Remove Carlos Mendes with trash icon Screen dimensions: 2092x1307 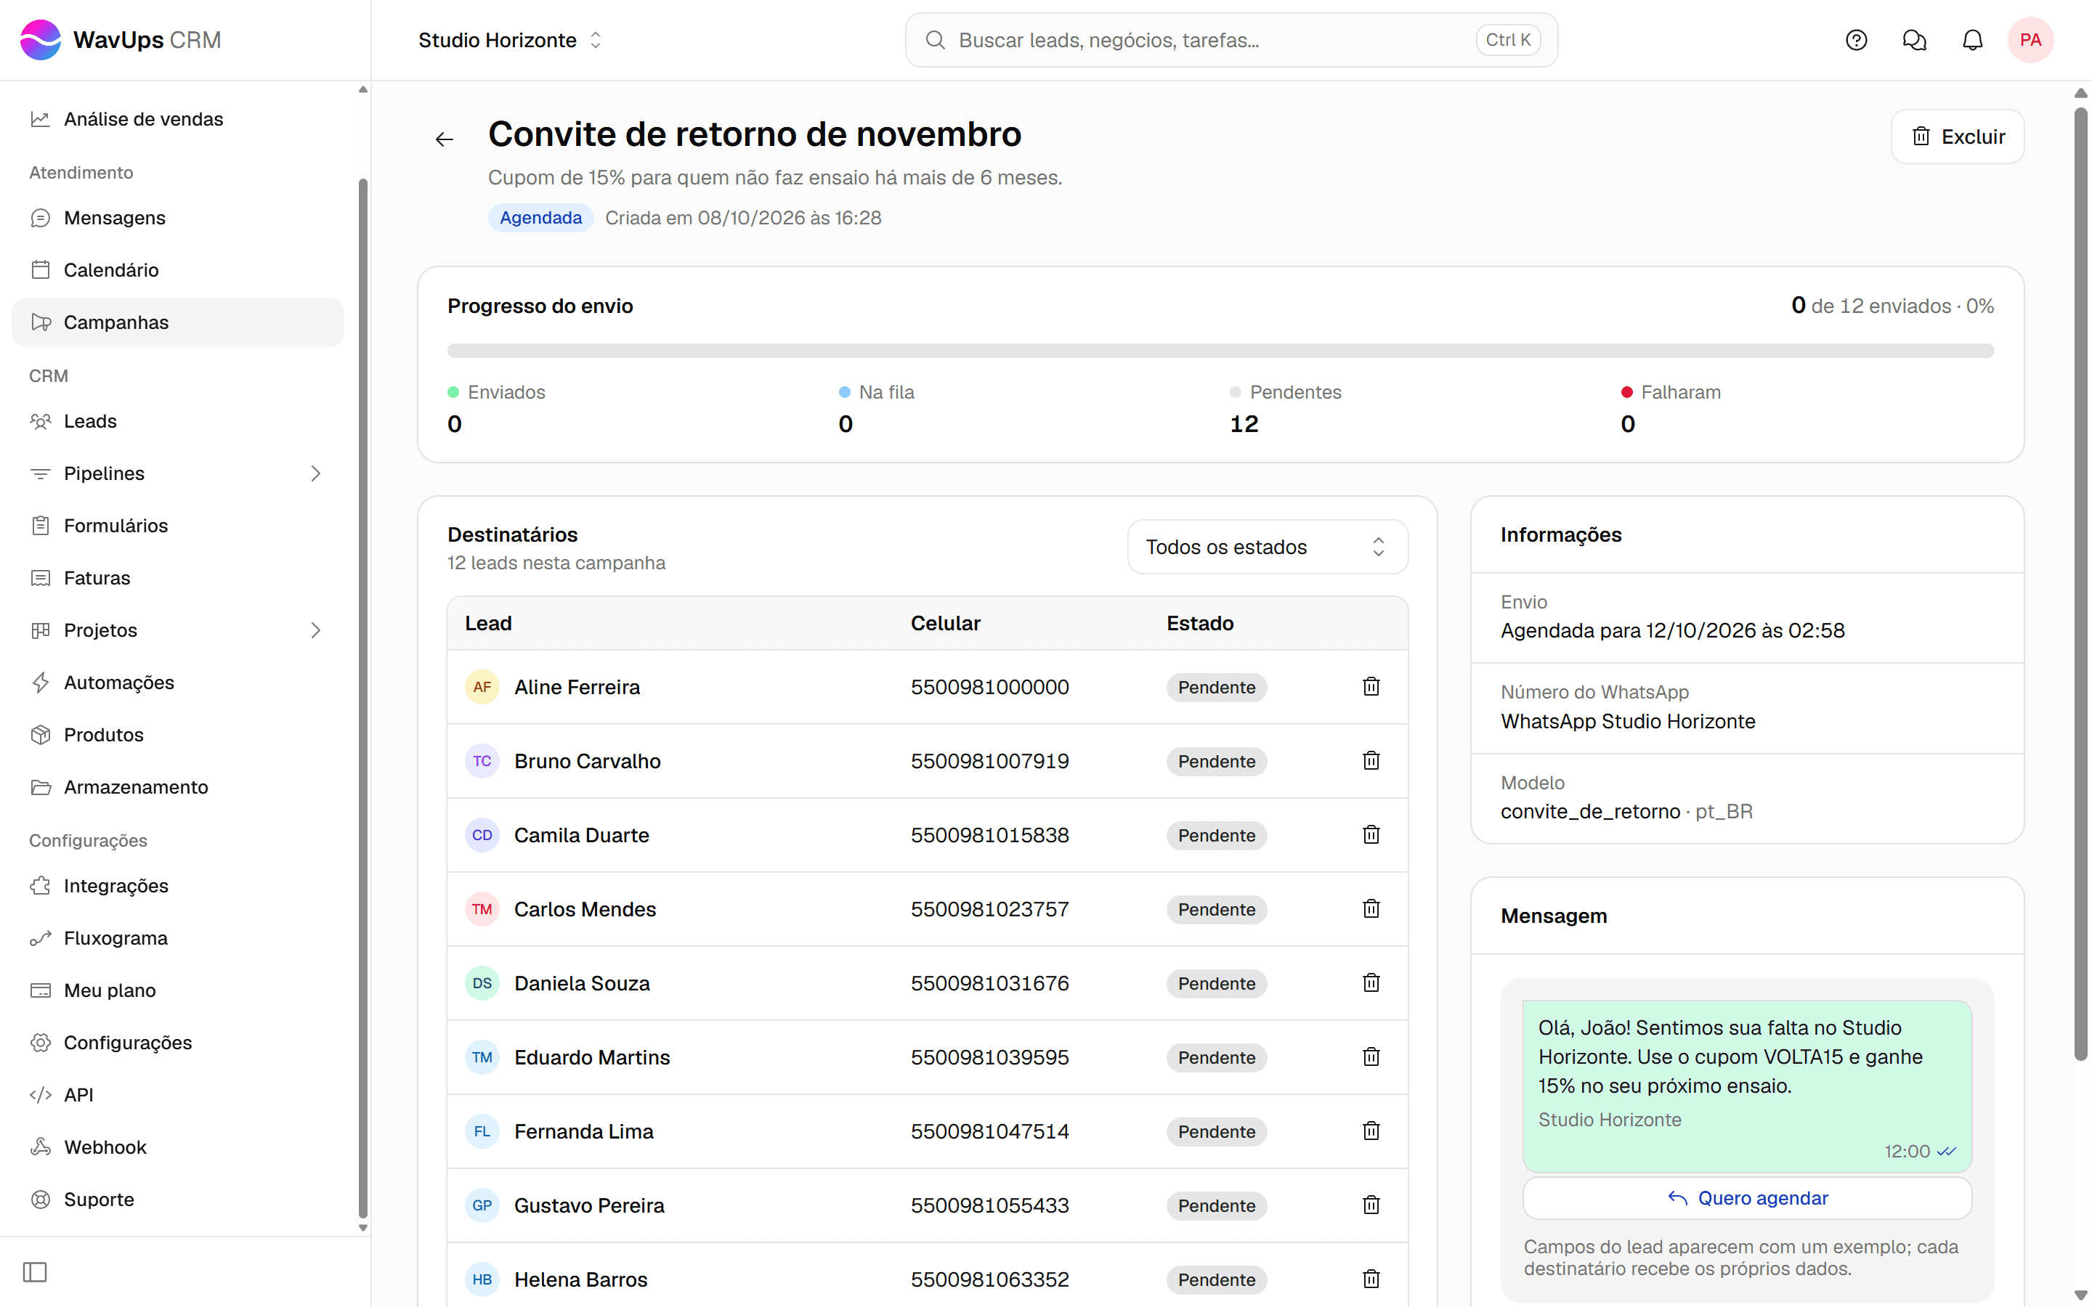pyautogui.click(x=1371, y=908)
